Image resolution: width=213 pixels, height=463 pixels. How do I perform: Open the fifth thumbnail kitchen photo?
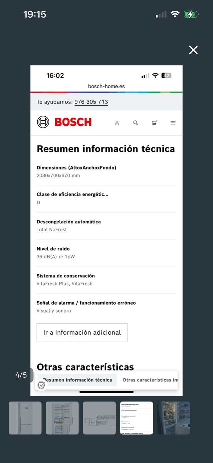(173, 418)
